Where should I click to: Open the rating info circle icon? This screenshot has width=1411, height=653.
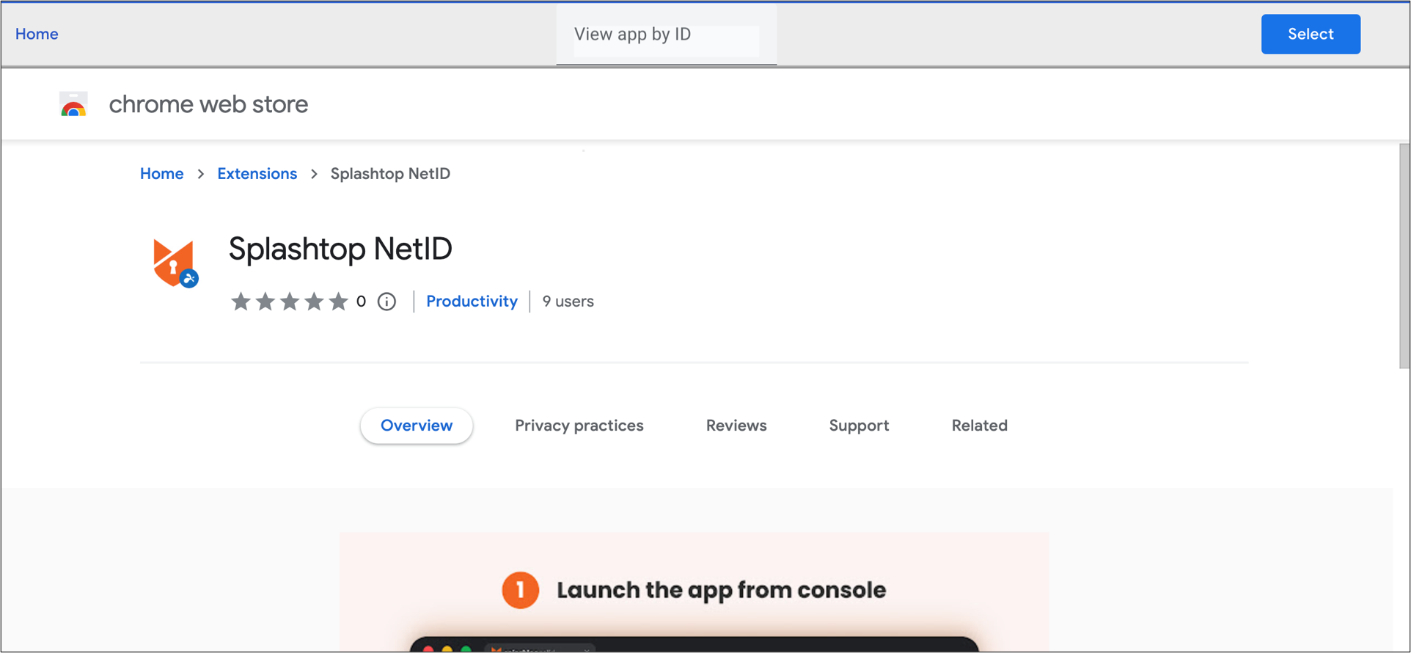pyautogui.click(x=386, y=302)
